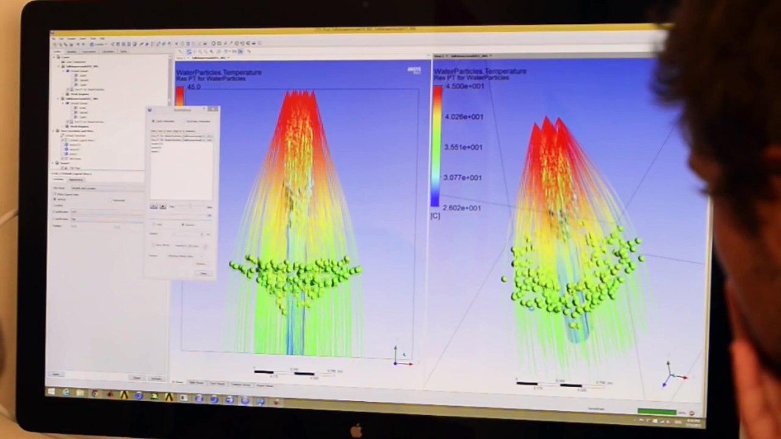Switch to the Chart Viewer tab
This screenshot has width=781, height=439.
click(217, 384)
